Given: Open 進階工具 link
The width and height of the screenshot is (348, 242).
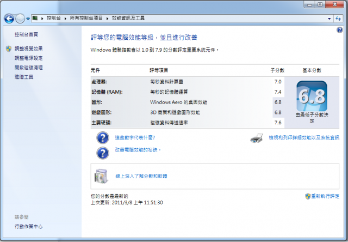Looking at the screenshot, I should [24, 77].
